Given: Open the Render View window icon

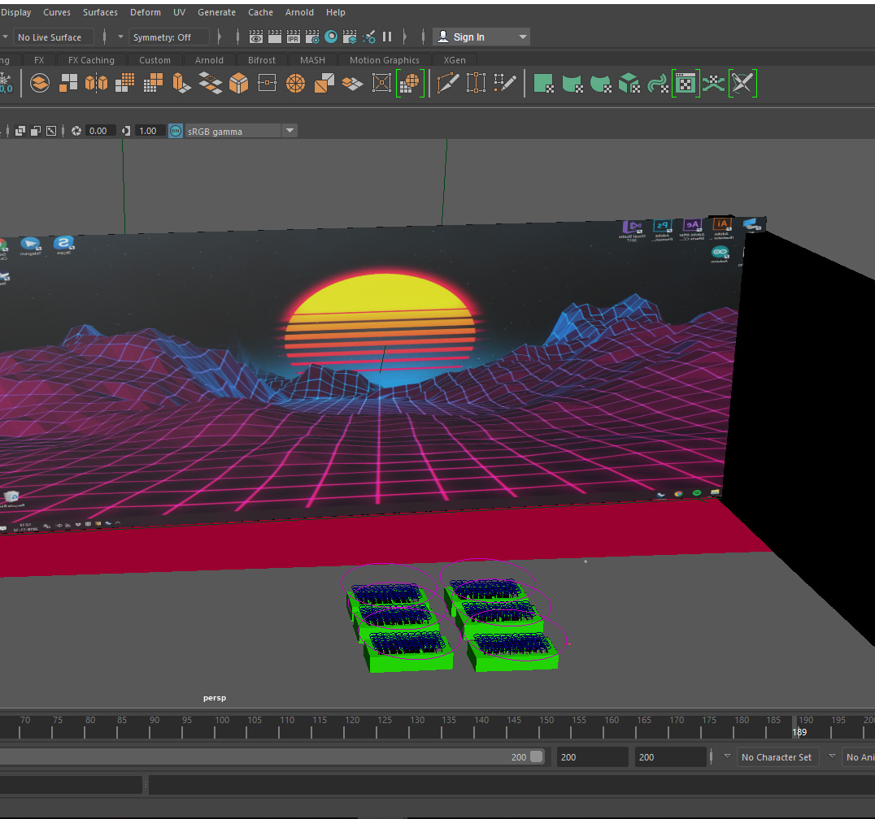Looking at the screenshot, I should pos(256,37).
